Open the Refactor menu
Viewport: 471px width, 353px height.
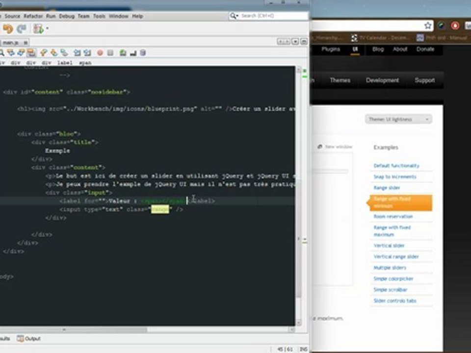pyautogui.click(x=33, y=16)
